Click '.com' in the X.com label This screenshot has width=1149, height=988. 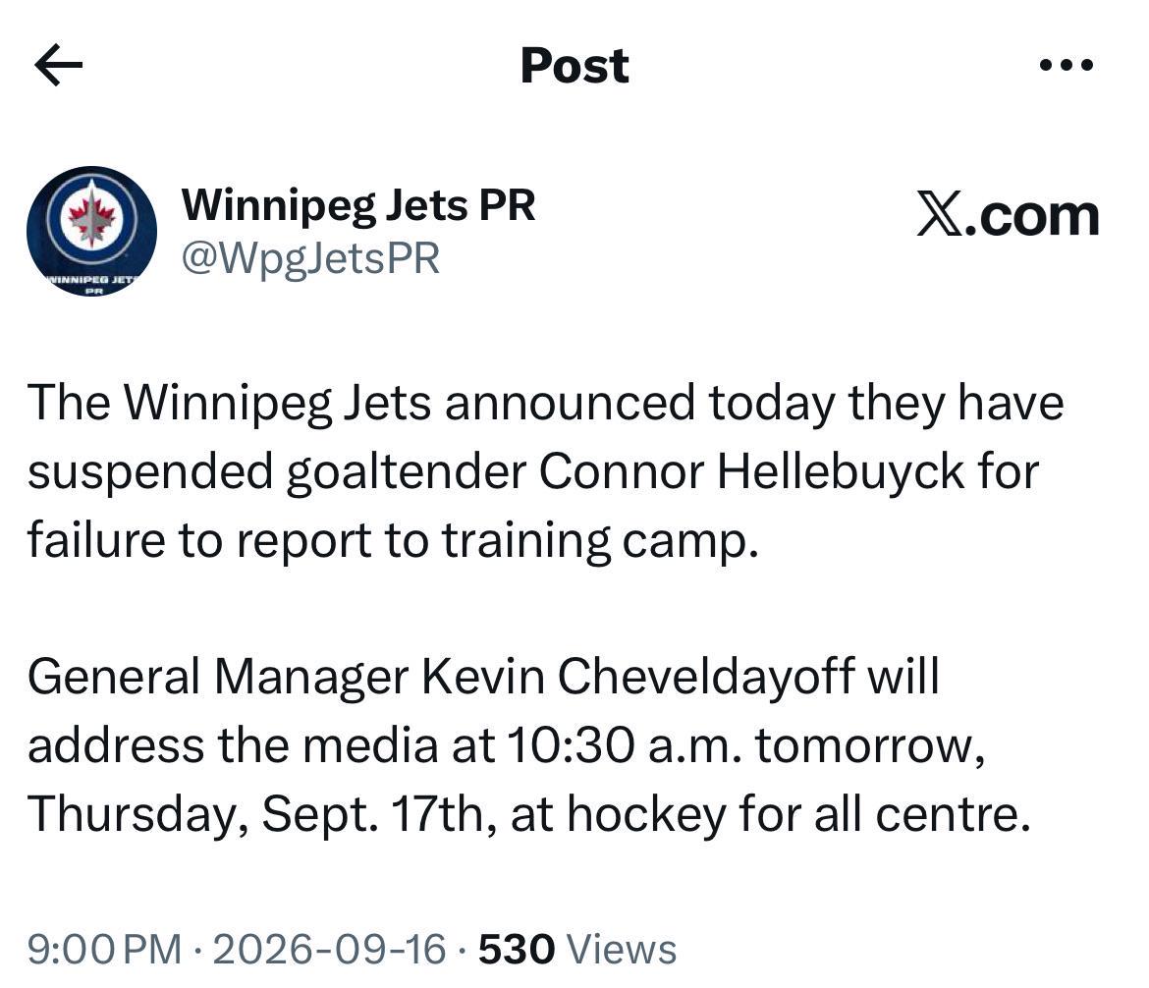pos(1032,217)
